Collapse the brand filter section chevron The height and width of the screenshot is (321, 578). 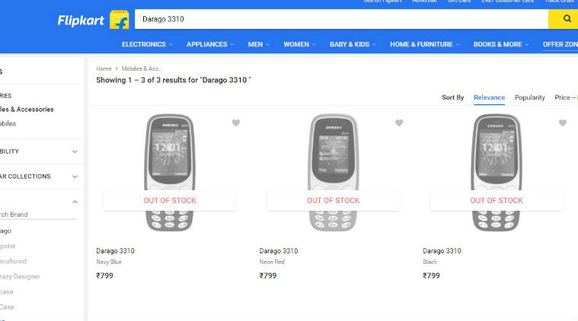click(x=75, y=202)
